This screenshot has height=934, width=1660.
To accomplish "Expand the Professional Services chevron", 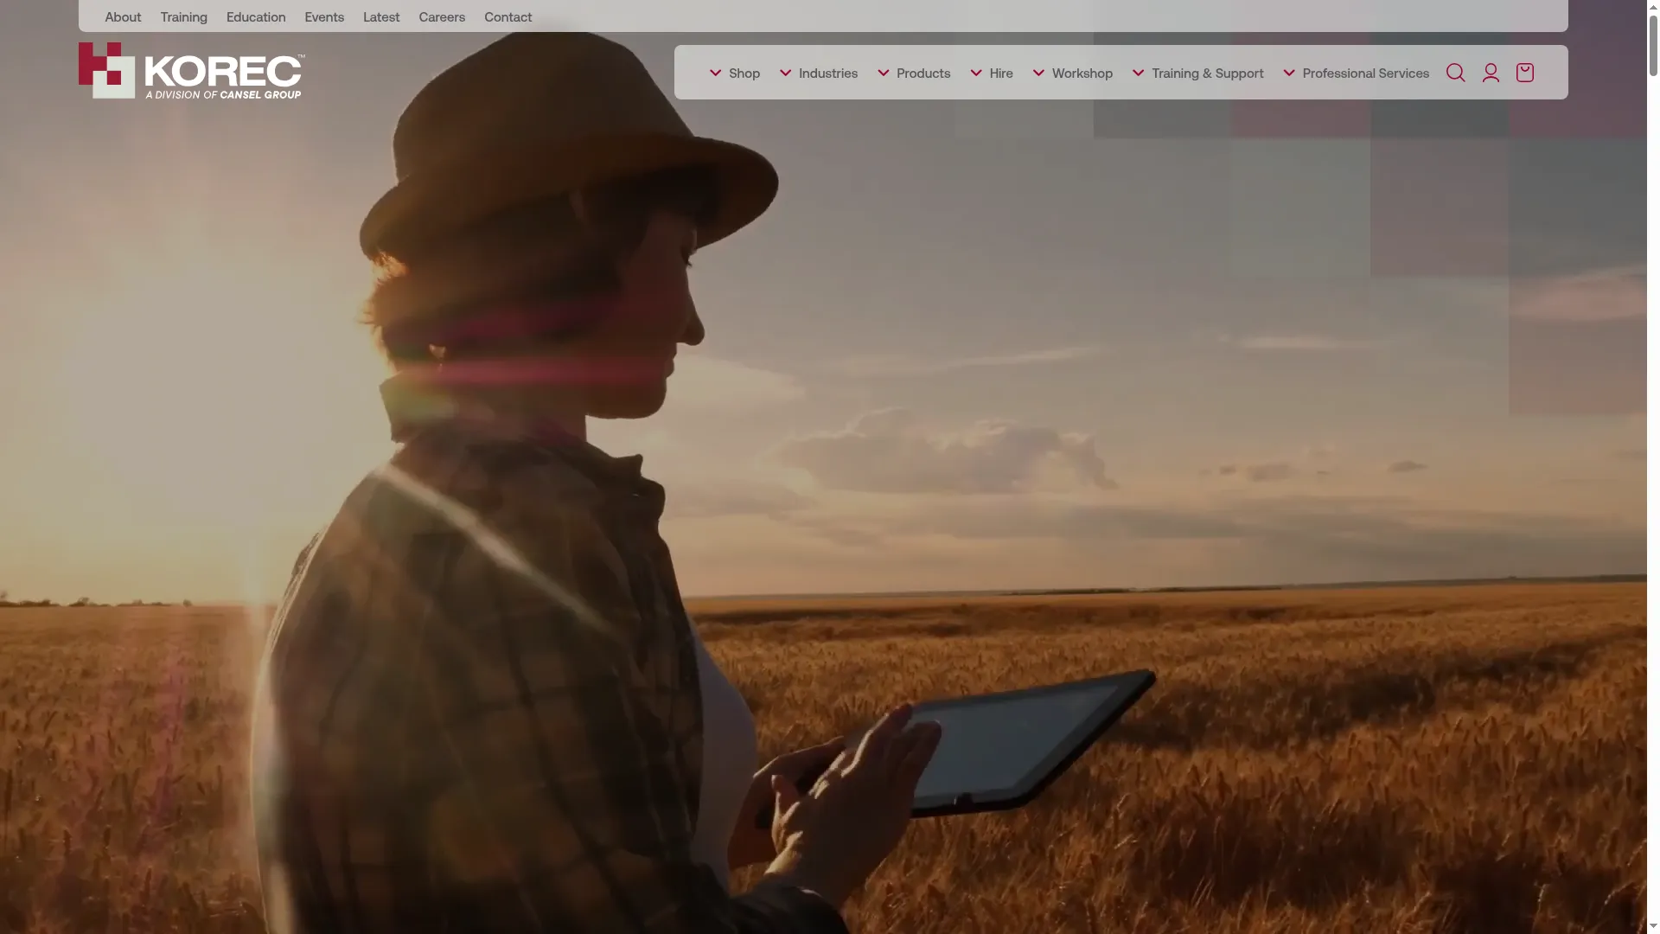I will pos(1289,73).
